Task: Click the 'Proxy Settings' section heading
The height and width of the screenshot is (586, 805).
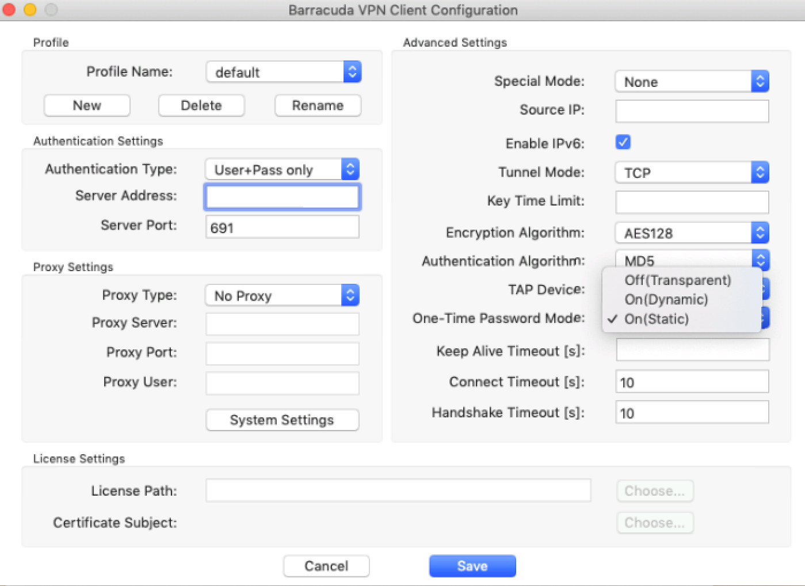Action: pyautogui.click(x=73, y=267)
